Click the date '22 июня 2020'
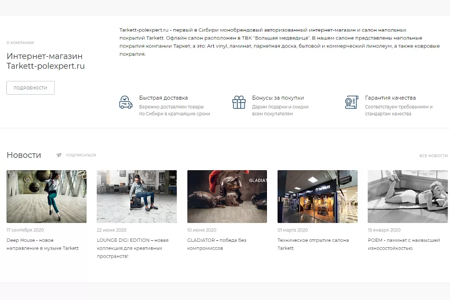The width and height of the screenshot is (450, 300). [112, 230]
